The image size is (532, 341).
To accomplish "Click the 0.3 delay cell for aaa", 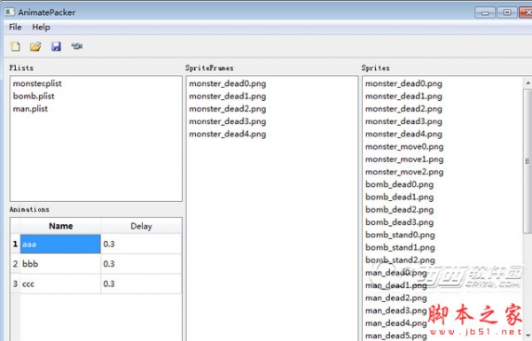I will coord(141,244).
